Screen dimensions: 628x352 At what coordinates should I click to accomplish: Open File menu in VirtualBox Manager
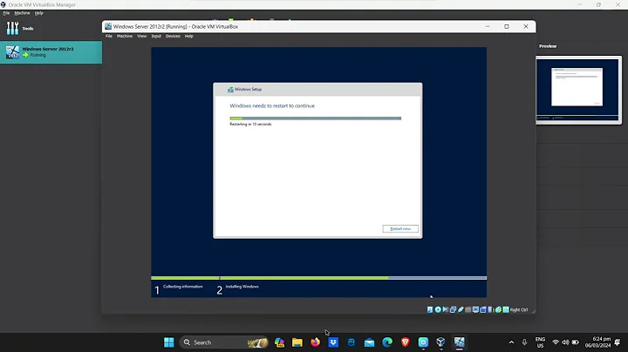(6, 13)
